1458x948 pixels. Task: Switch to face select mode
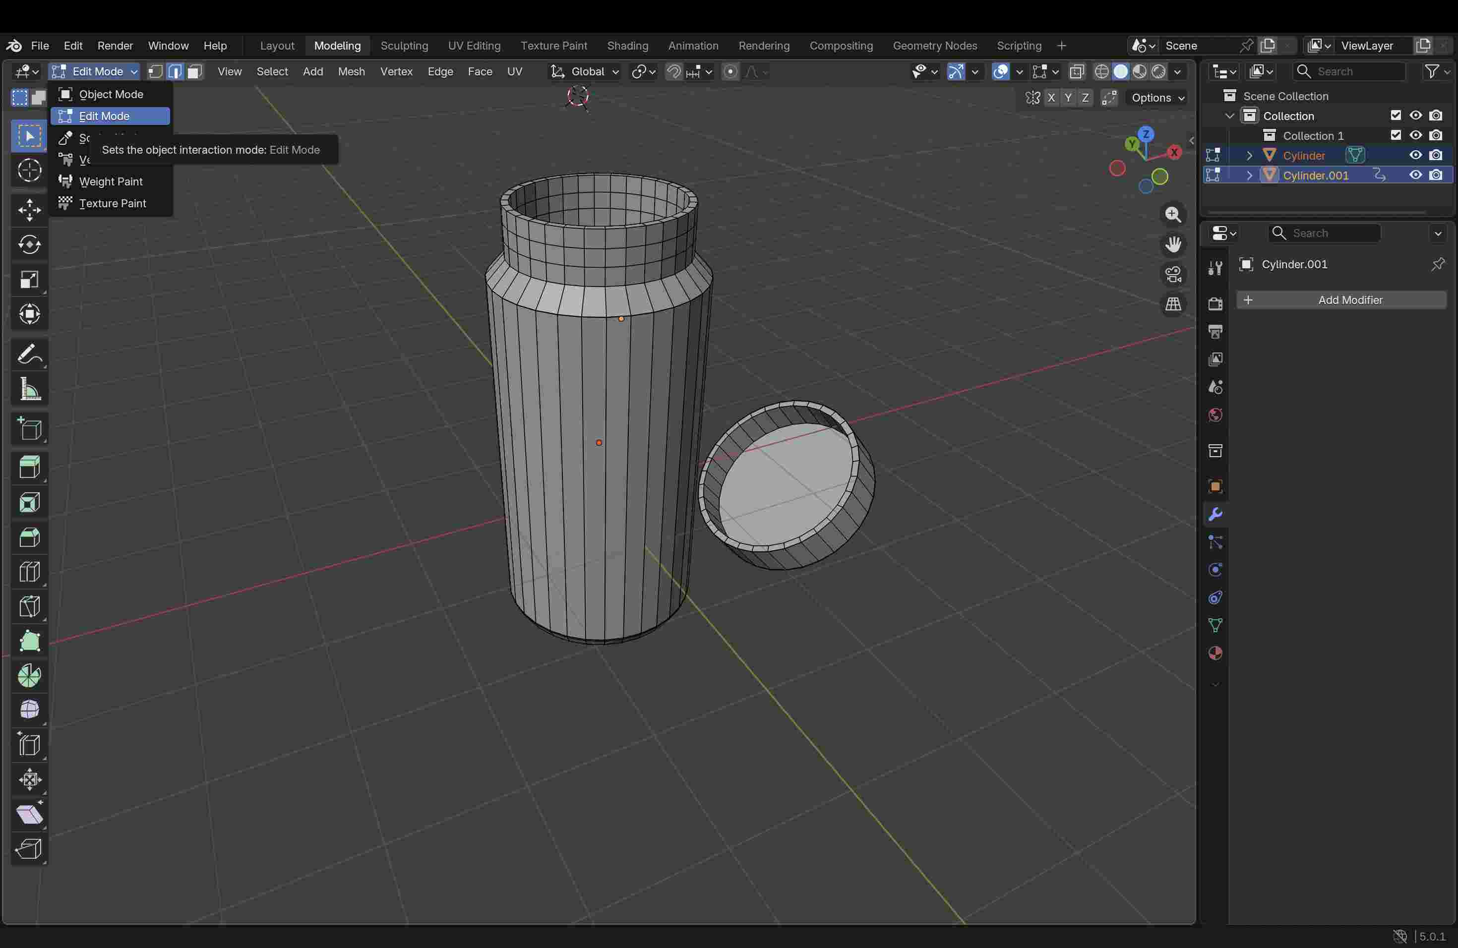pos(195,72)
